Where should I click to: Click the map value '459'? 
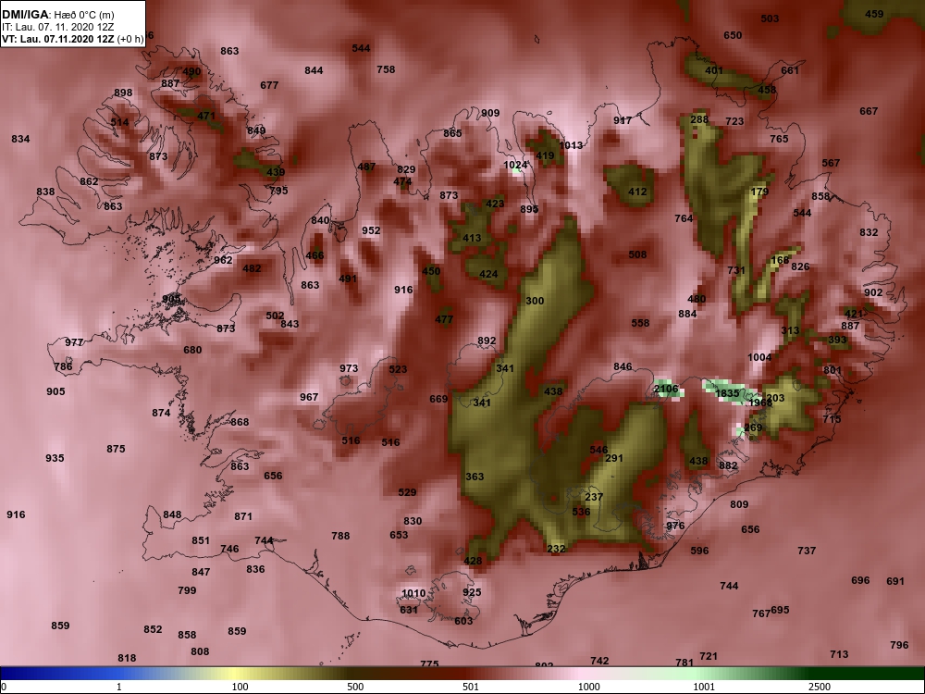click(x=874, y=14)
